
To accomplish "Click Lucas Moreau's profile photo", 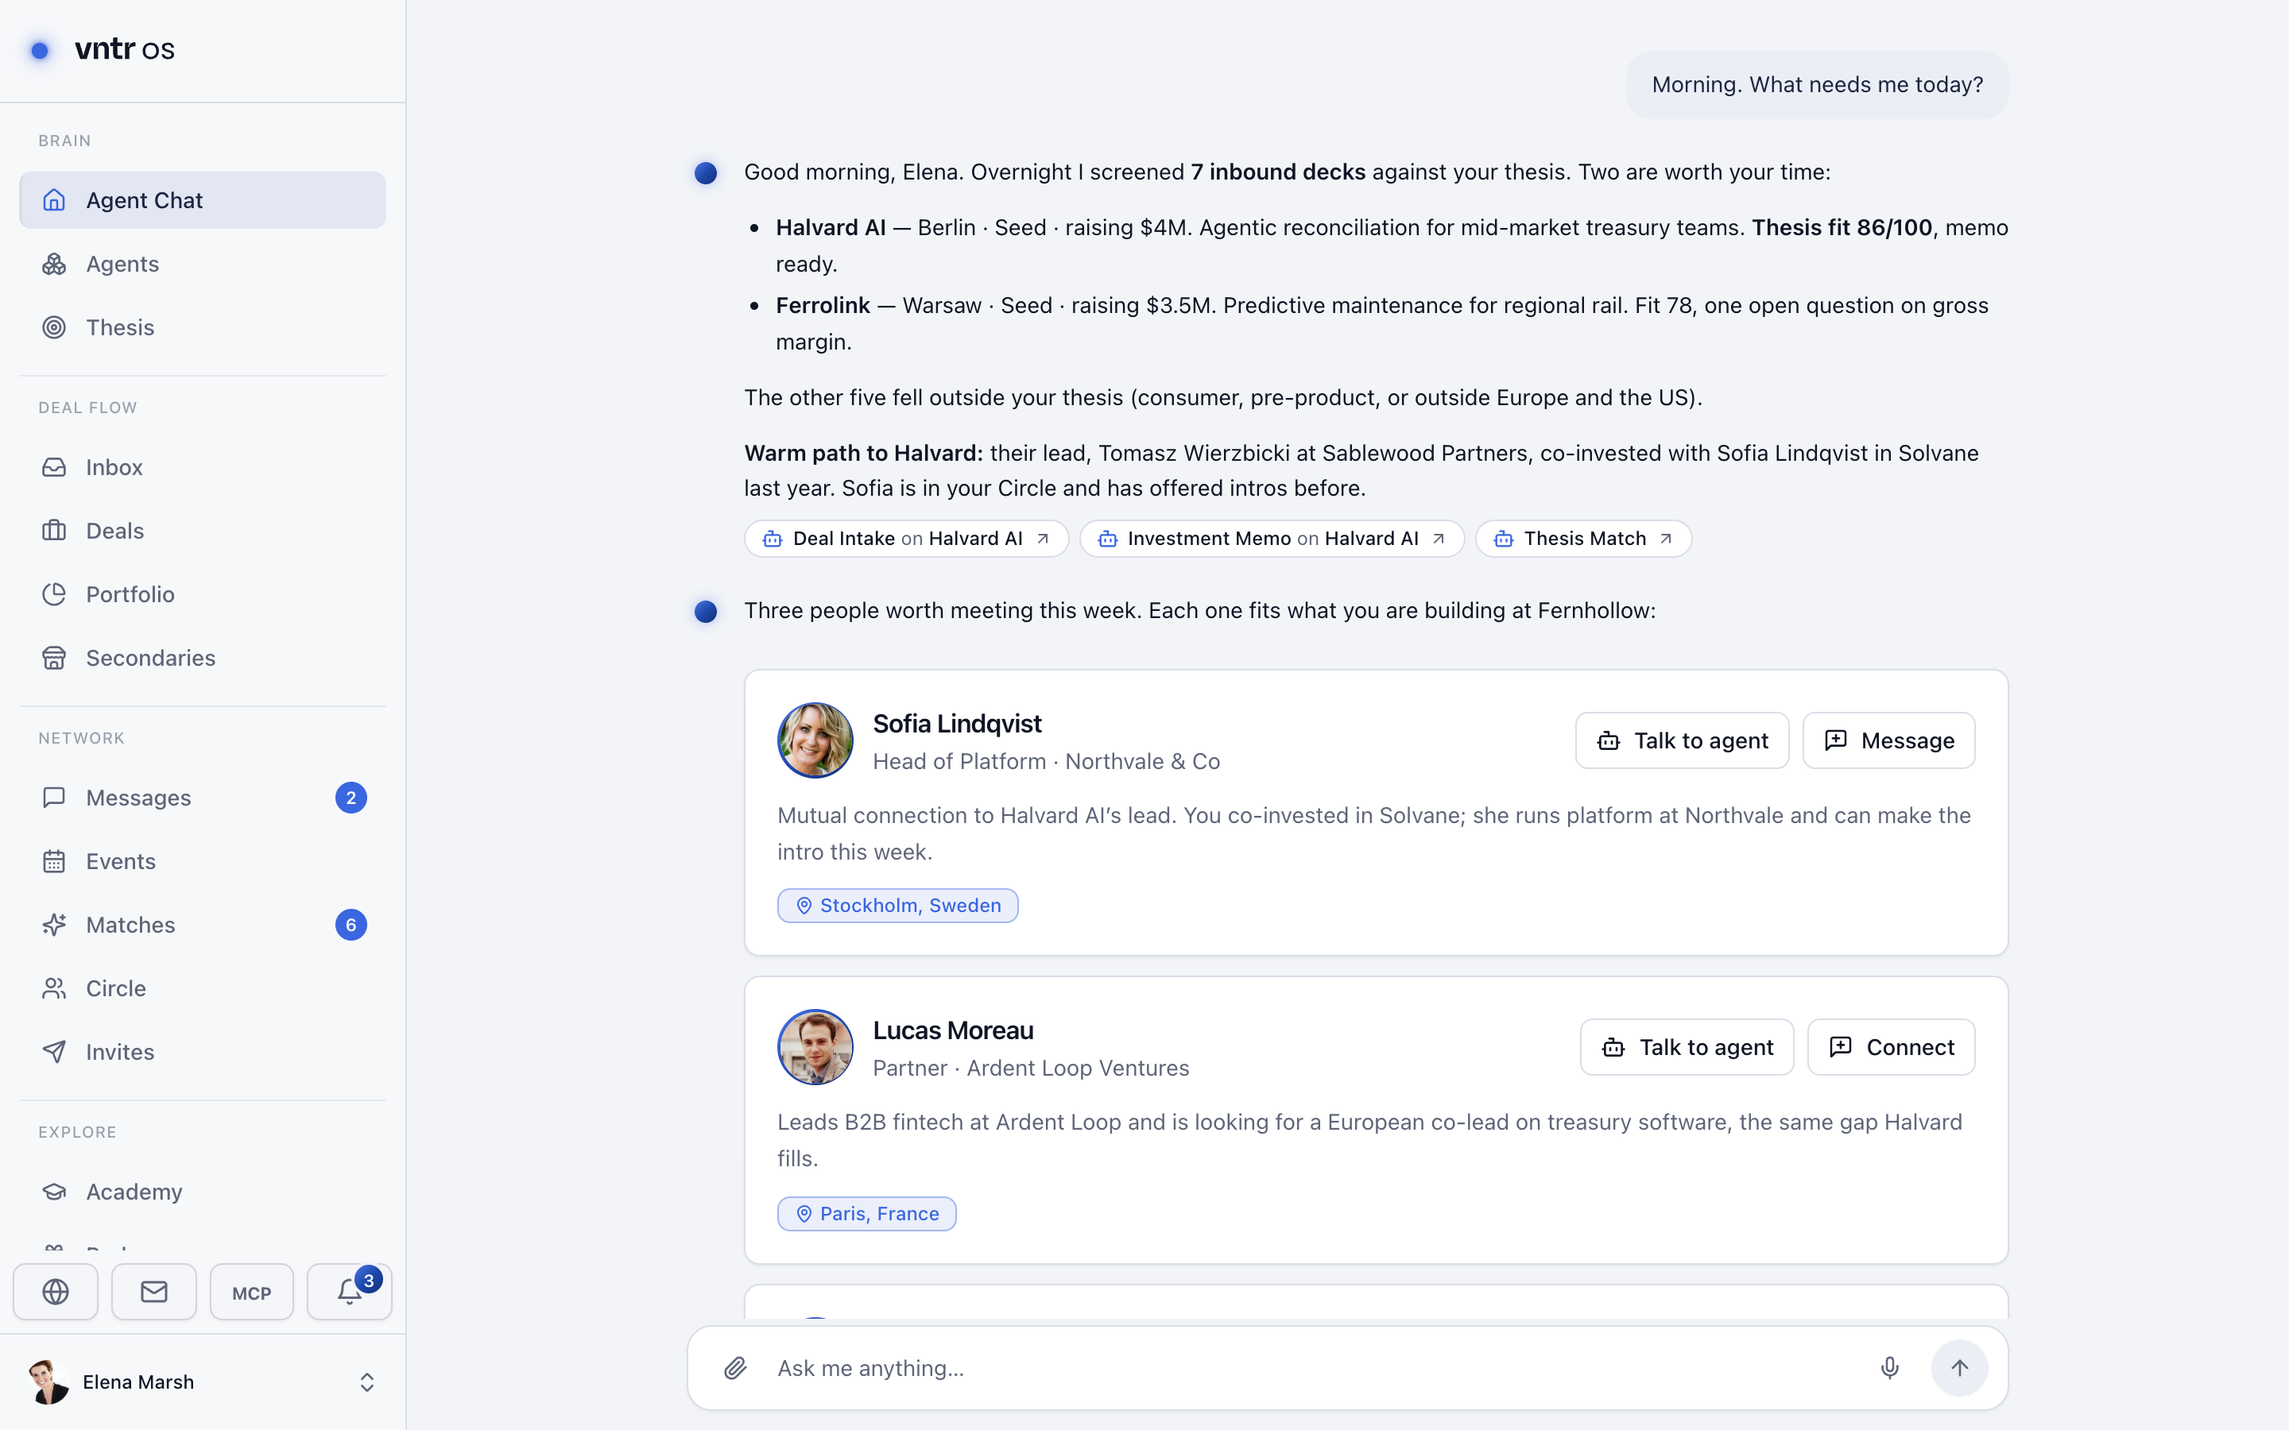I will [815, 1047].
